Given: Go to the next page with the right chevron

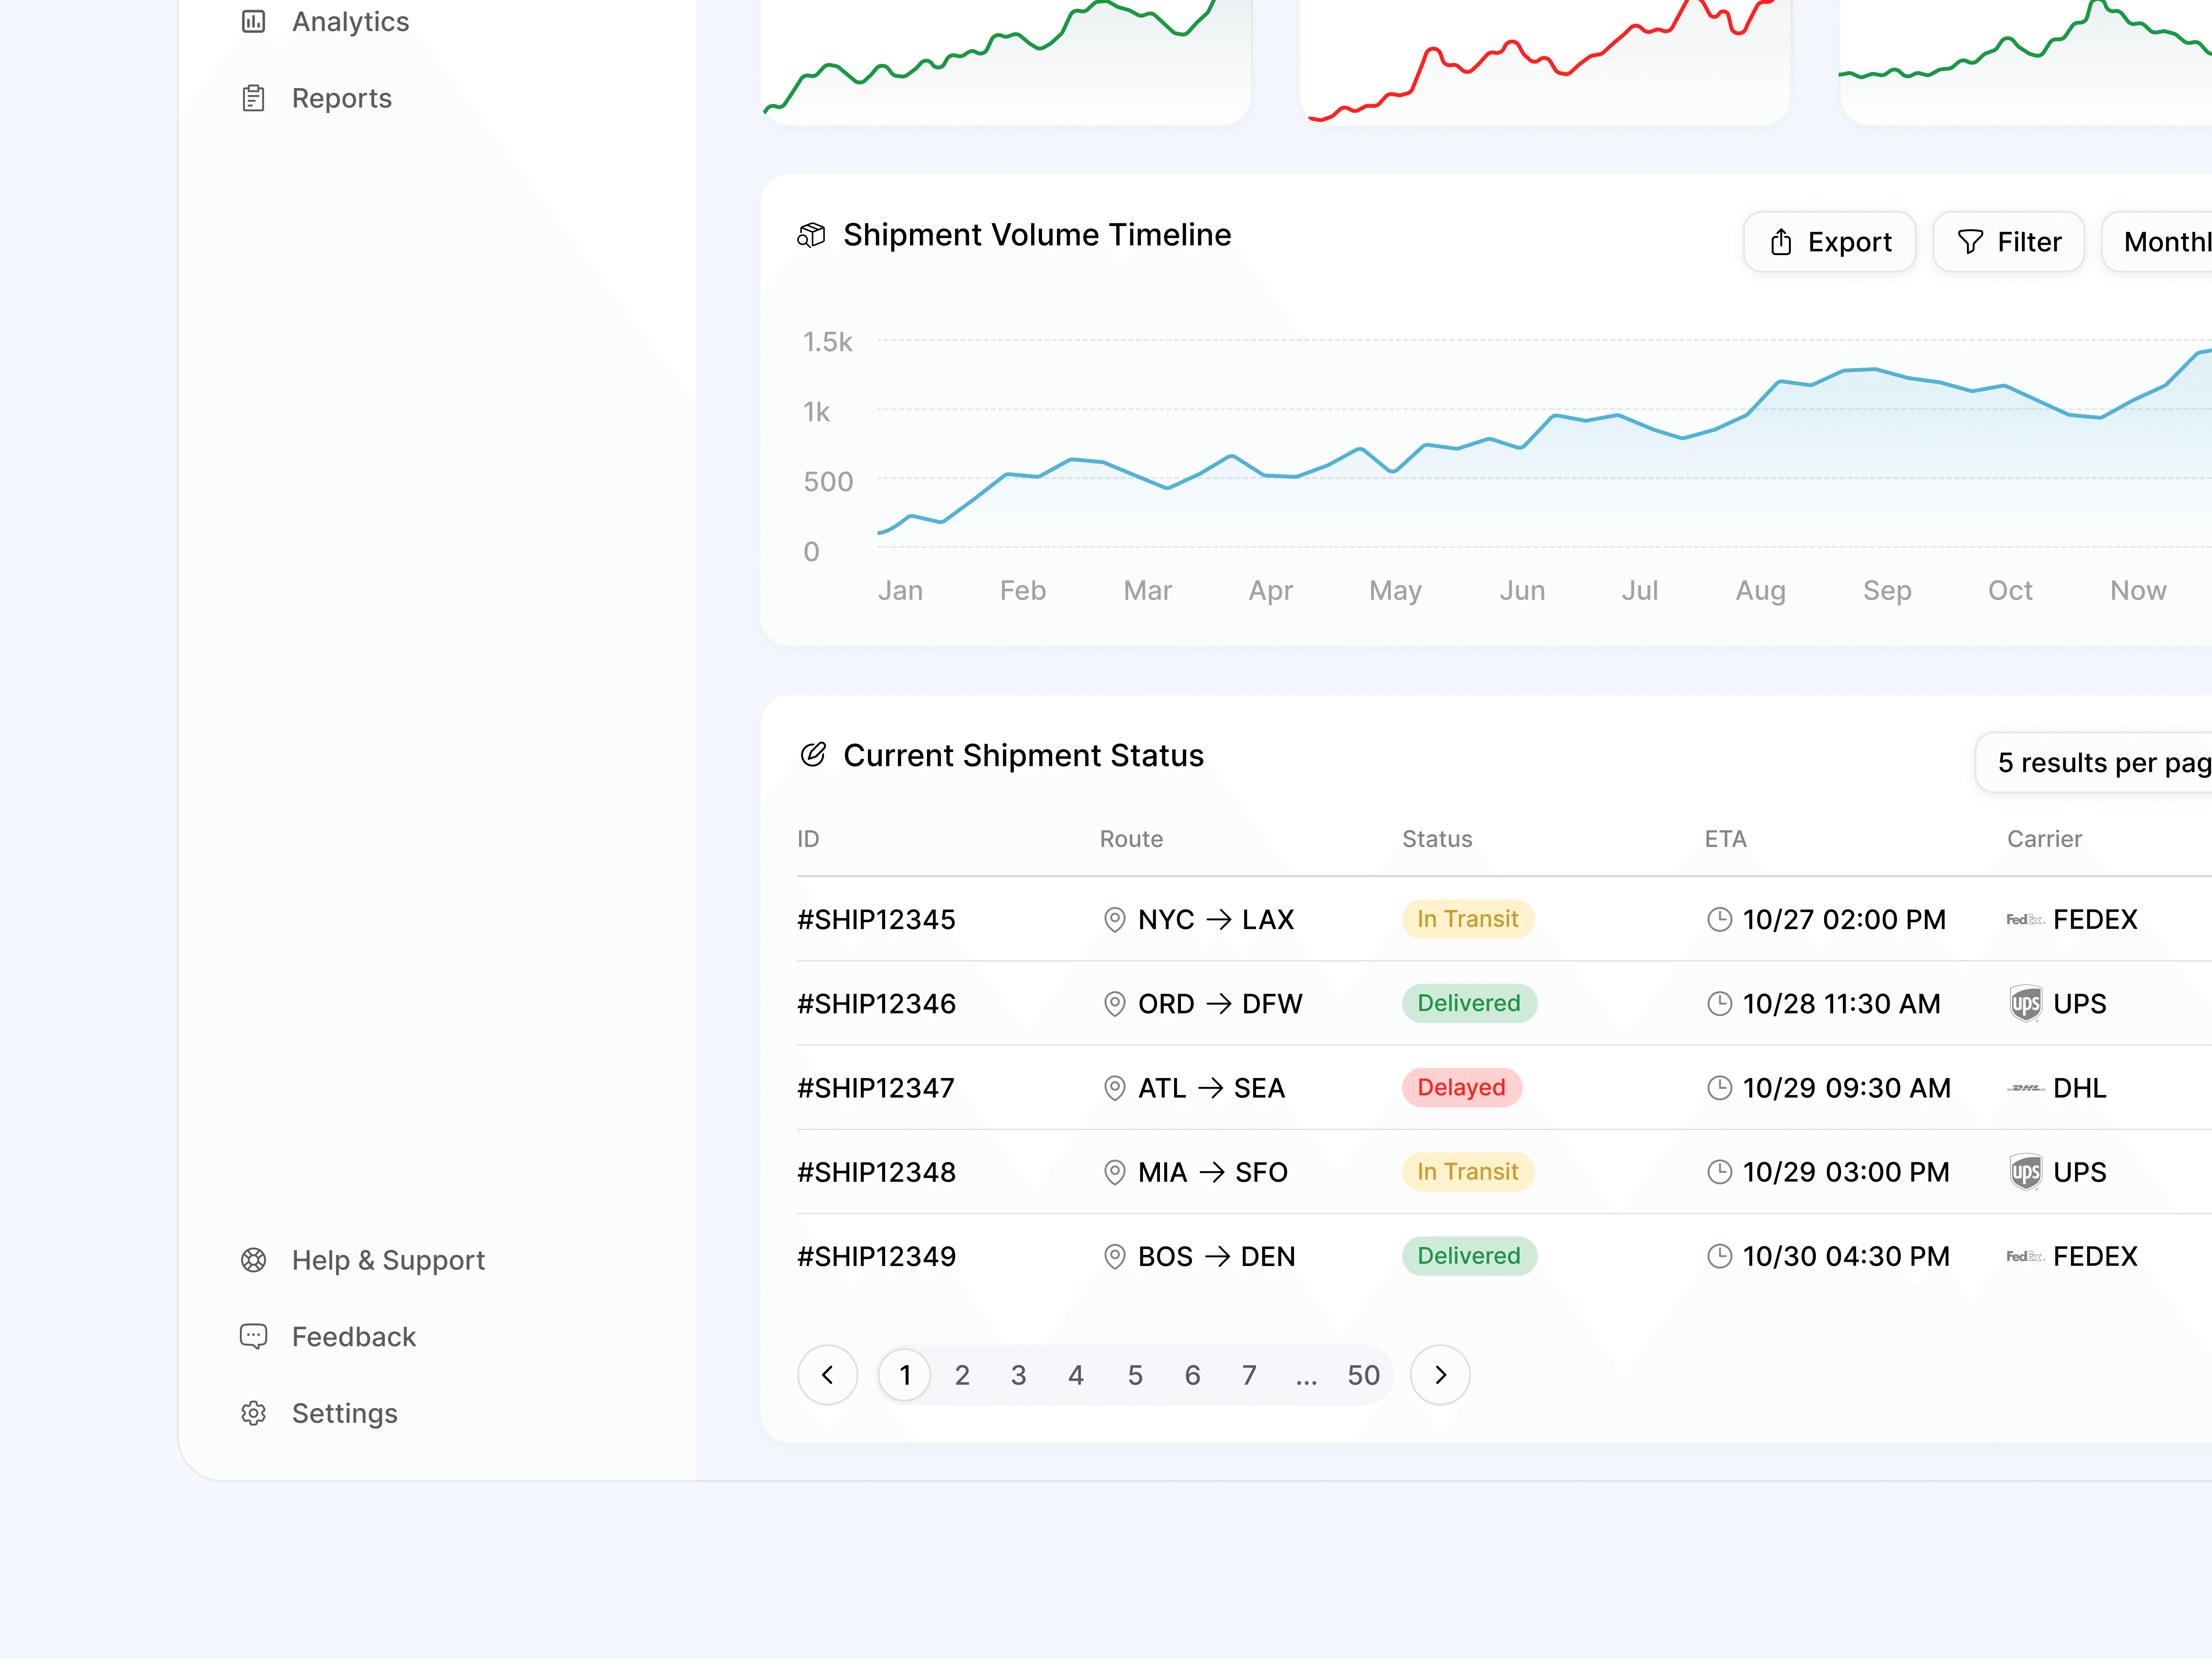Looking at the screenshot, I should pyautogui.click(x=1440, y=1375).
